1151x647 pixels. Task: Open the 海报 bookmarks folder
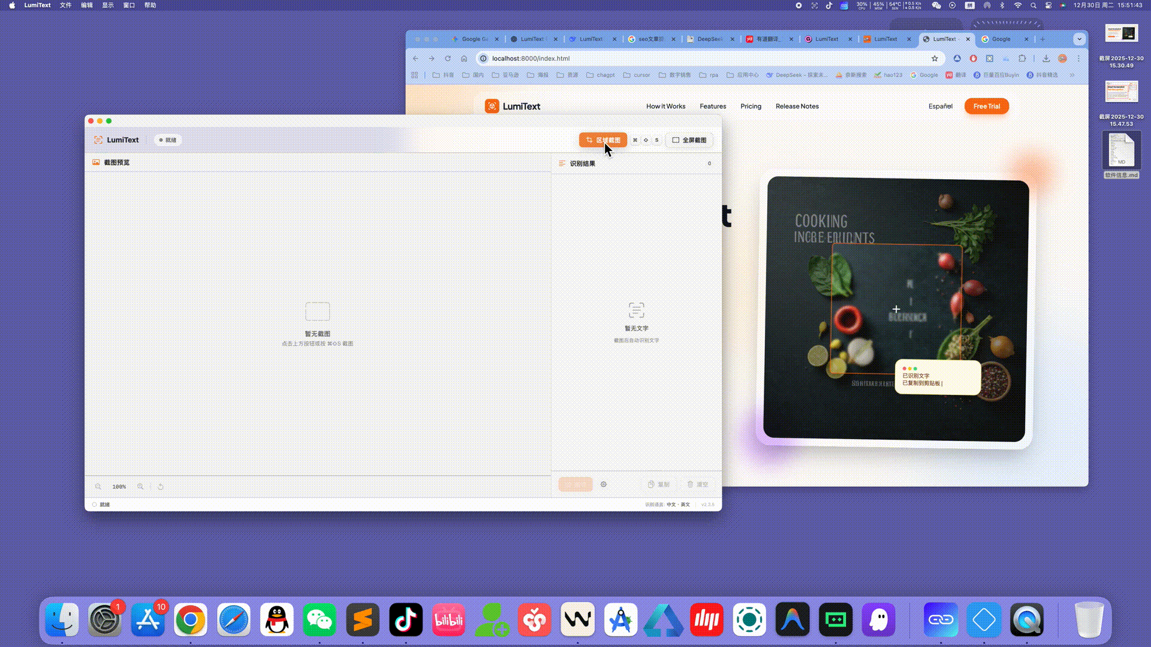click(538, 75)
